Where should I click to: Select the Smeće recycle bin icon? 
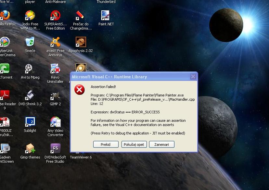point(30,42)
